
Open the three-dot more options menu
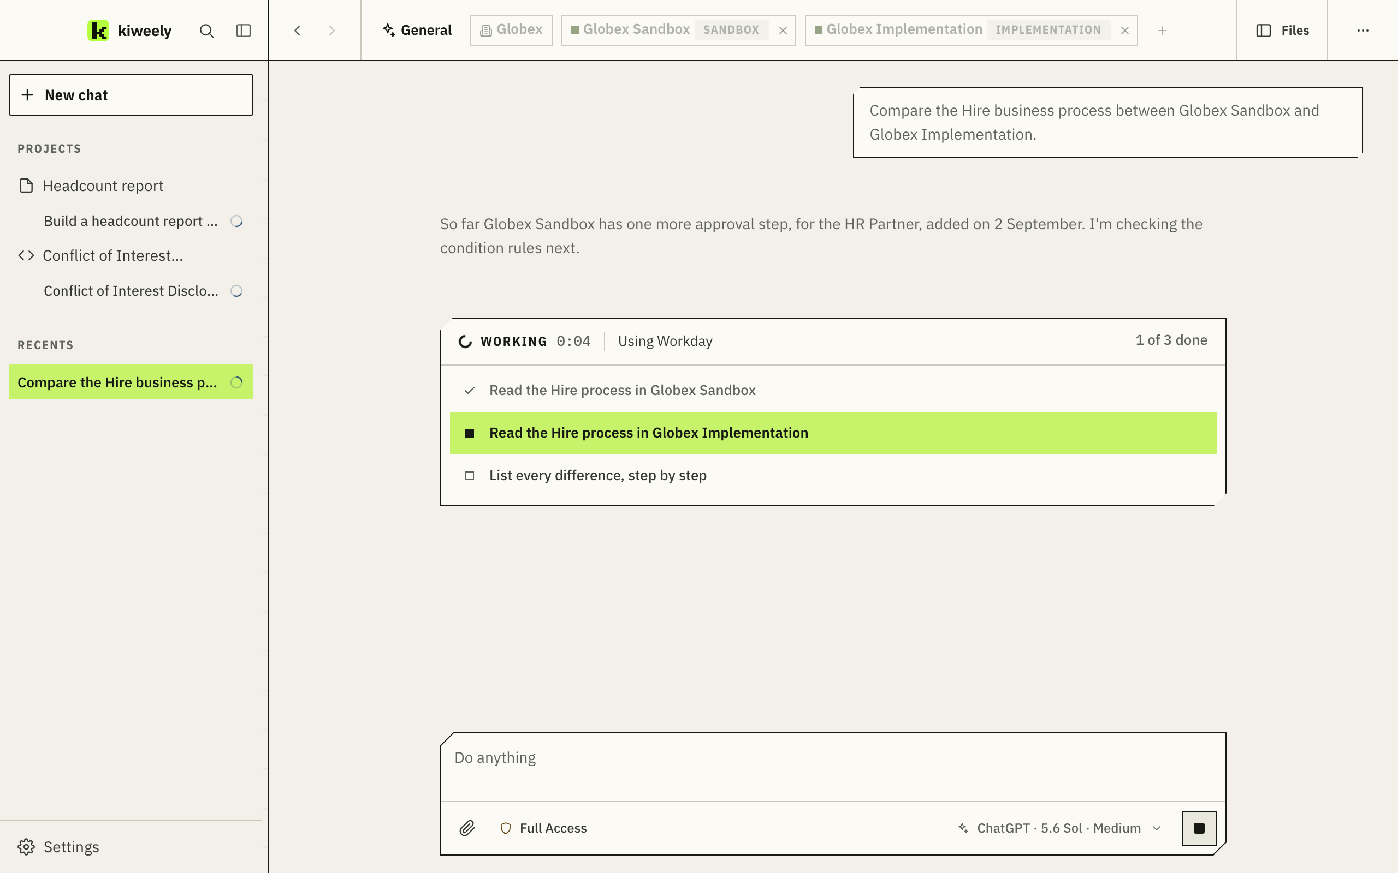[1363, 31]
